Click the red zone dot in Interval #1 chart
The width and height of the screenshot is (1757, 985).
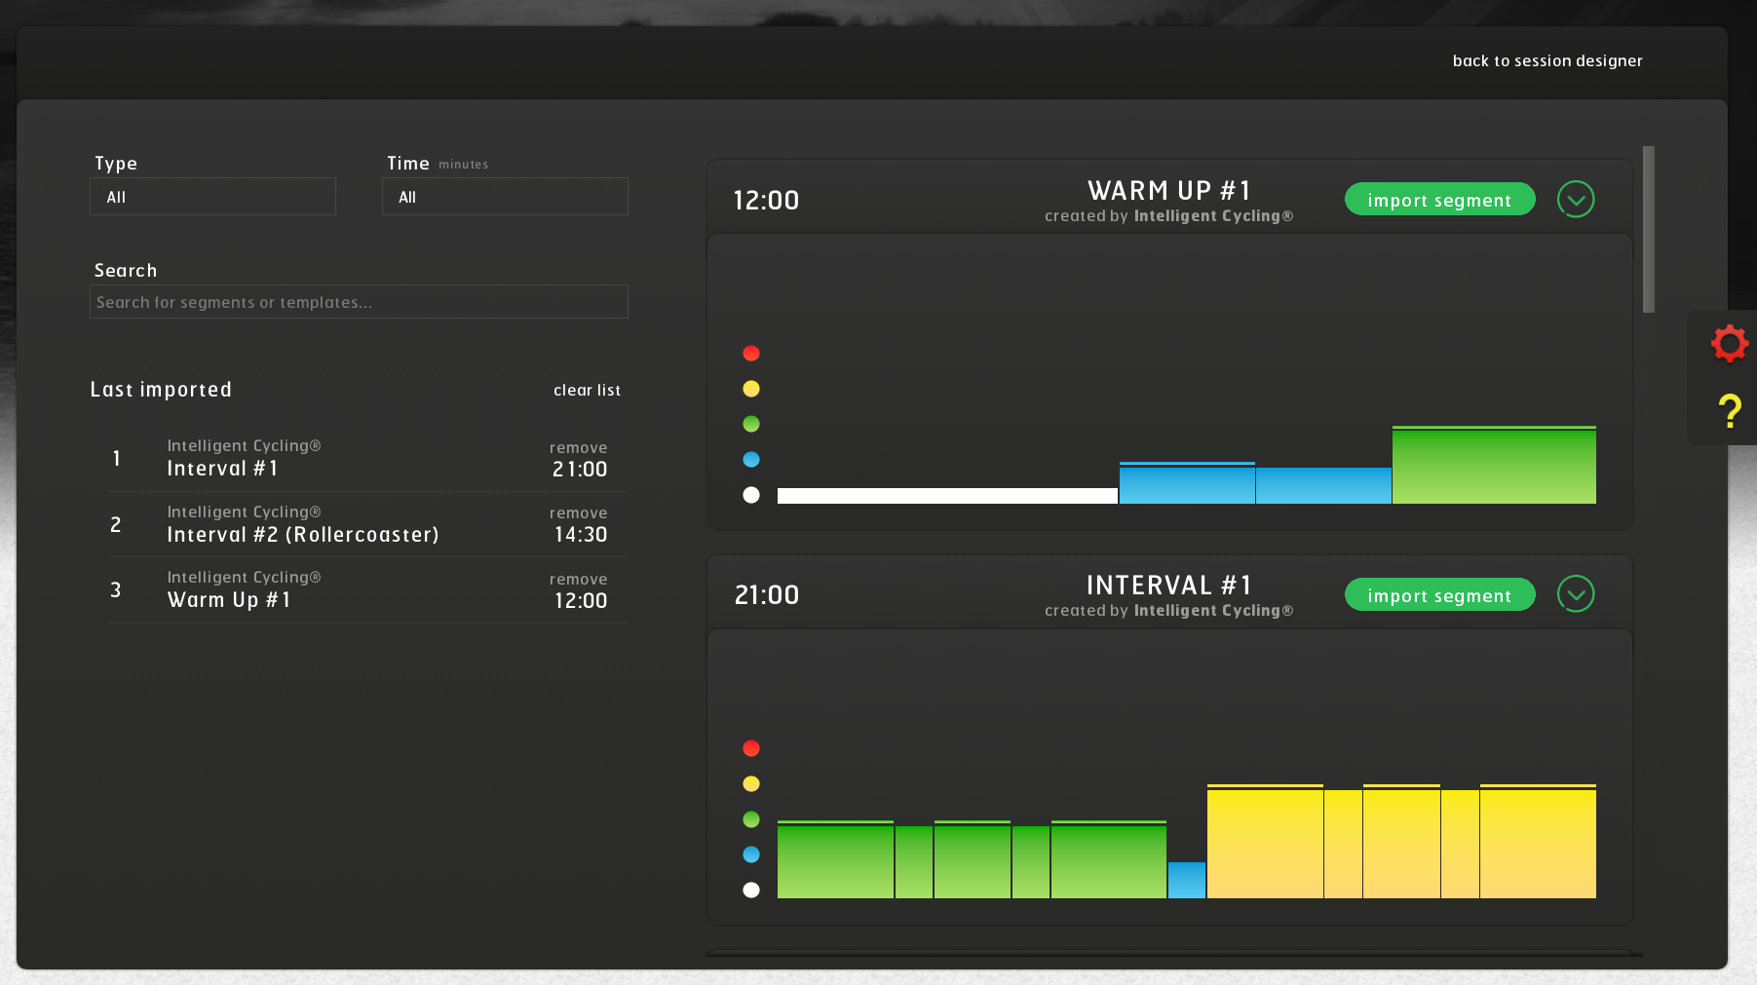(751, 748)
